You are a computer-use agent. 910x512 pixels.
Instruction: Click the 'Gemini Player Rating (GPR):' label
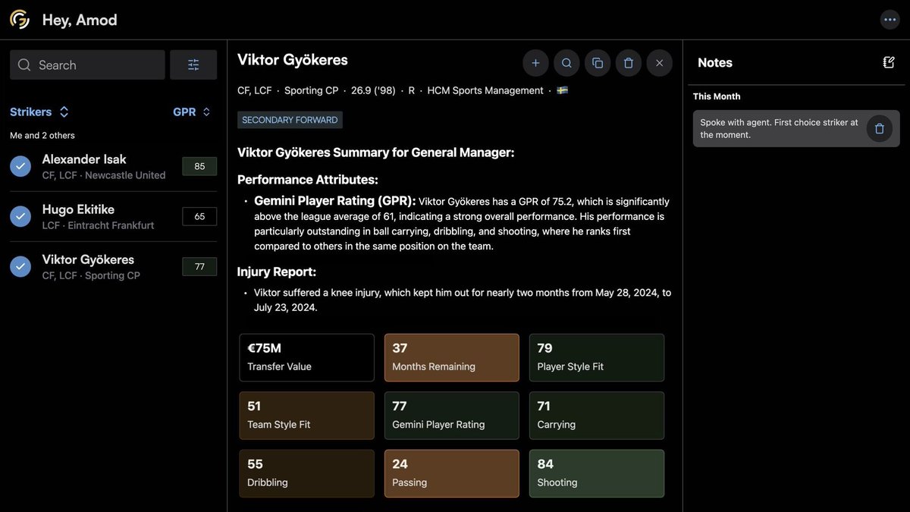pyautogui.click(x=335, y=201)
